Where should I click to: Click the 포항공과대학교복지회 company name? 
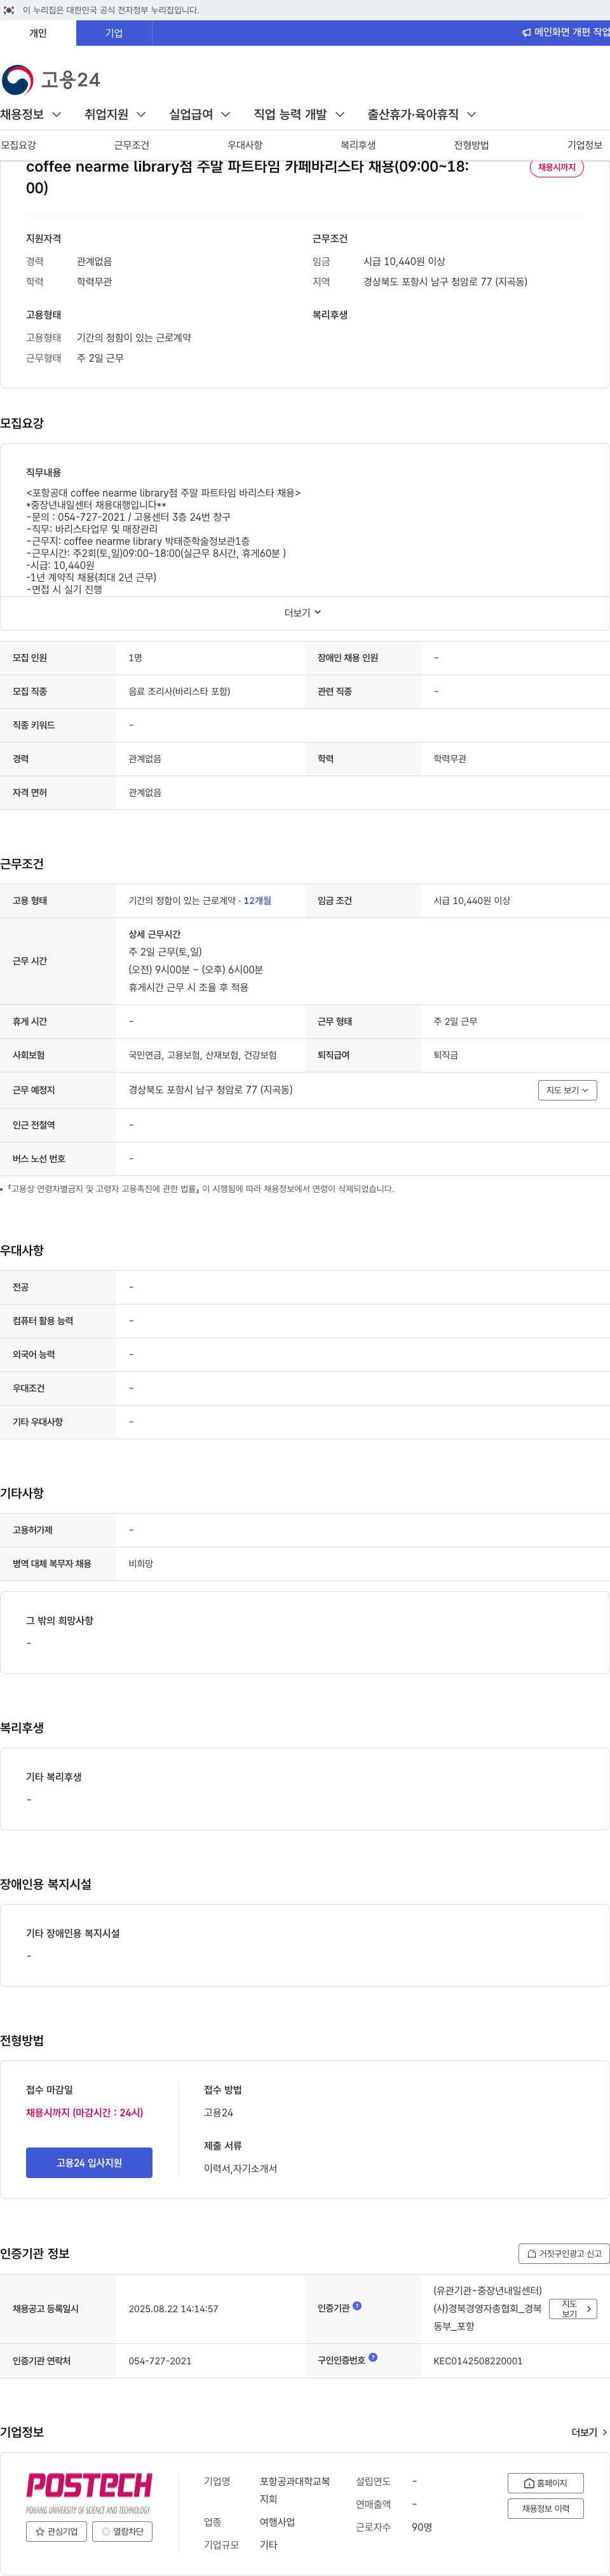pos(295,2490)
